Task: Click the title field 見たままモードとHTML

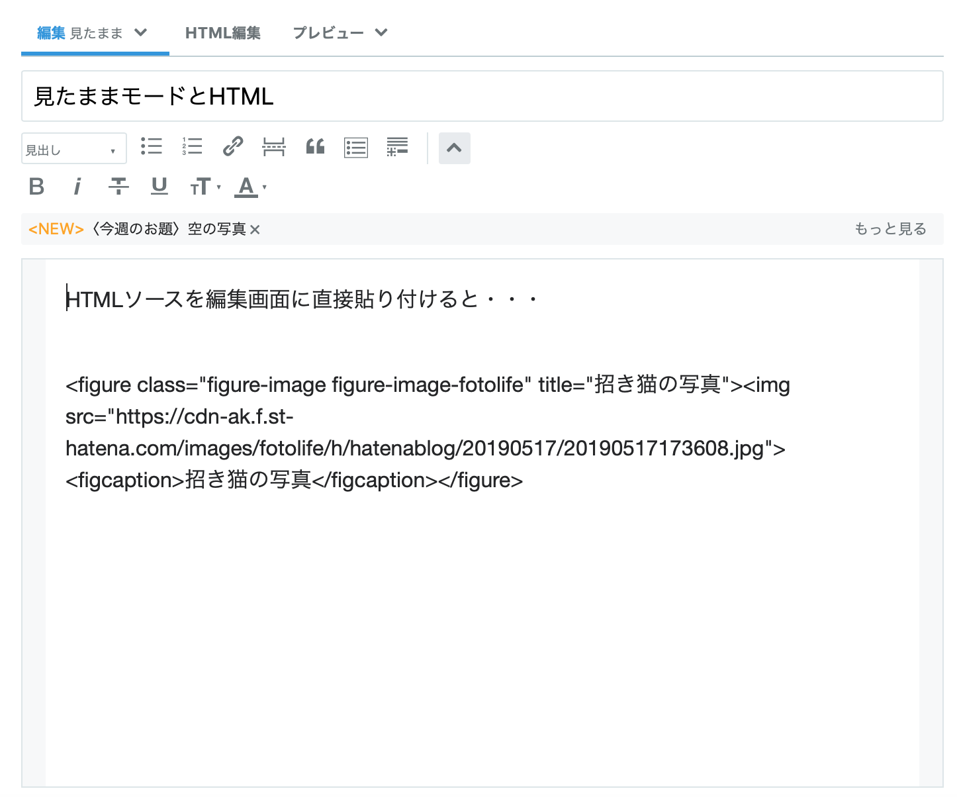Action: (x=482, y=97)
